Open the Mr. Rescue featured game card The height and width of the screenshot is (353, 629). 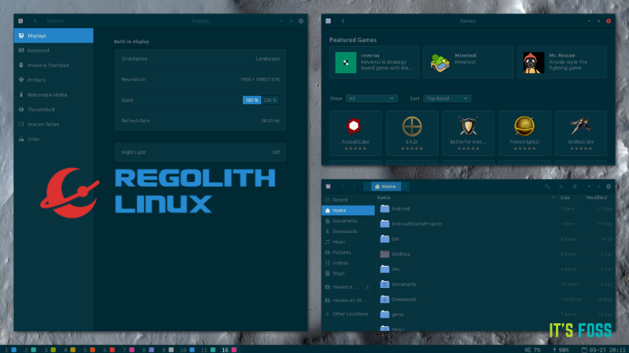562,63
